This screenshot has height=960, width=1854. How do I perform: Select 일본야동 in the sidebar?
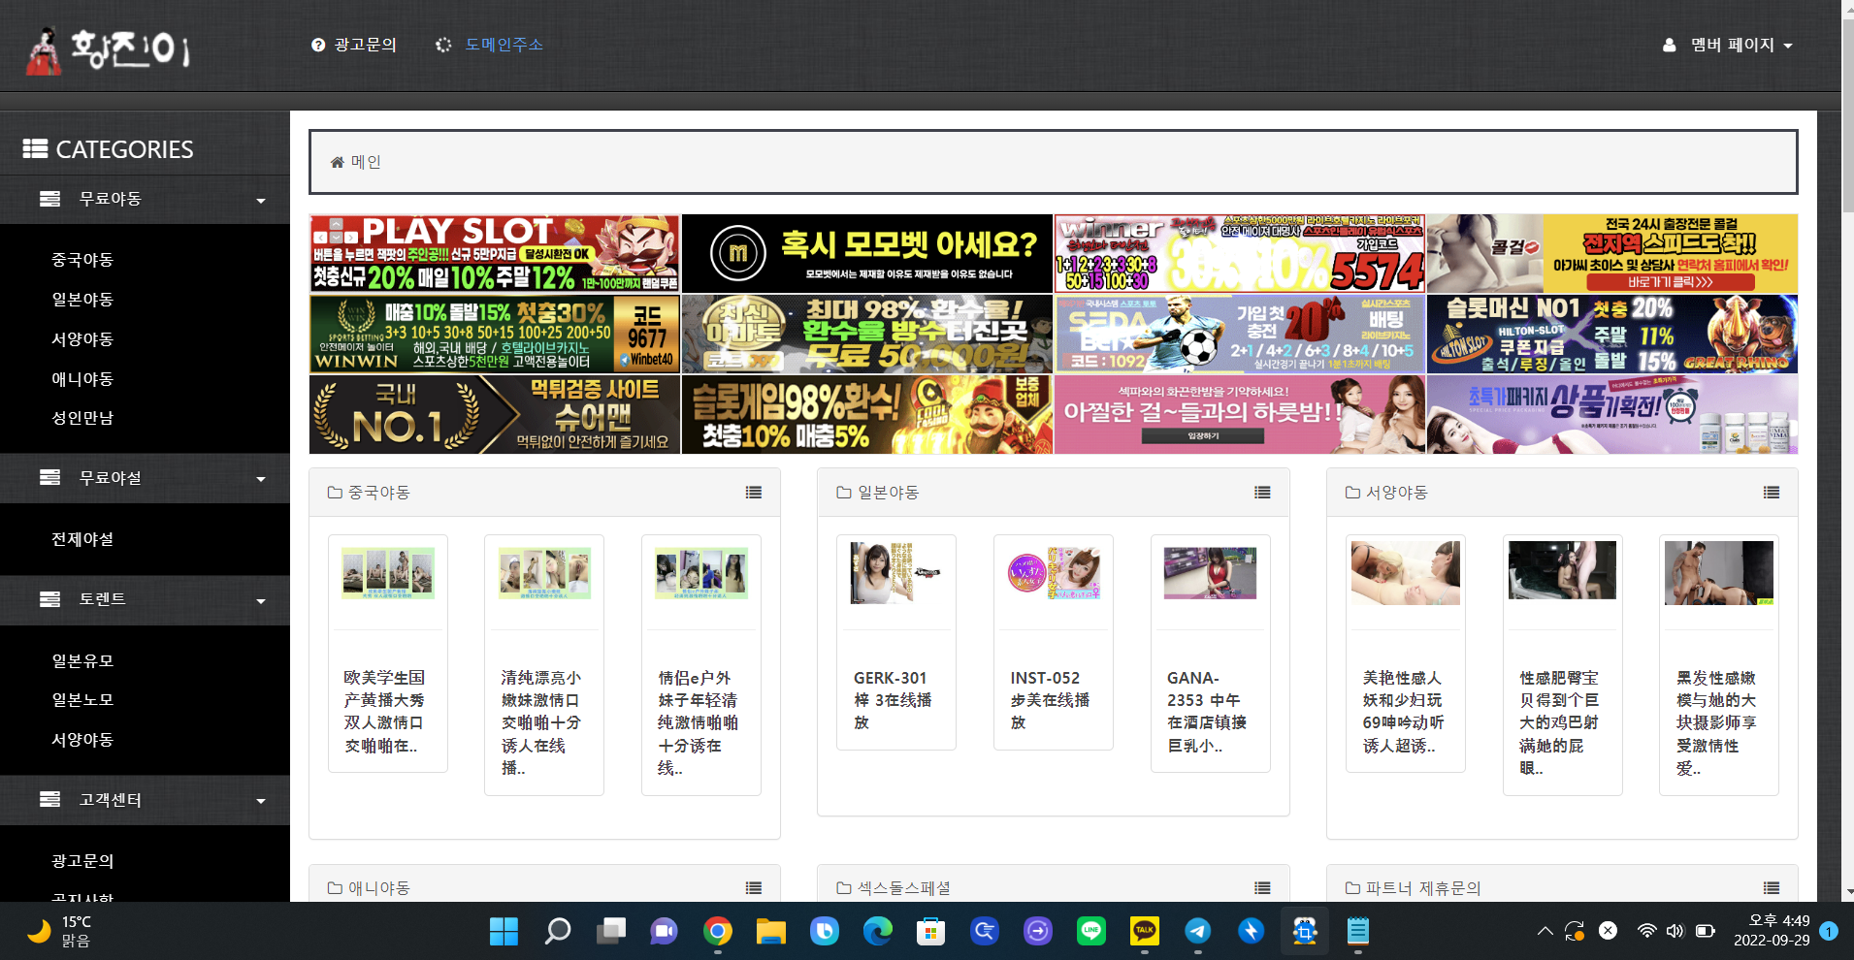click(82, 300)
